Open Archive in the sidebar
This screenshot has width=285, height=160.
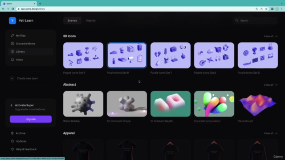(31, 133)
